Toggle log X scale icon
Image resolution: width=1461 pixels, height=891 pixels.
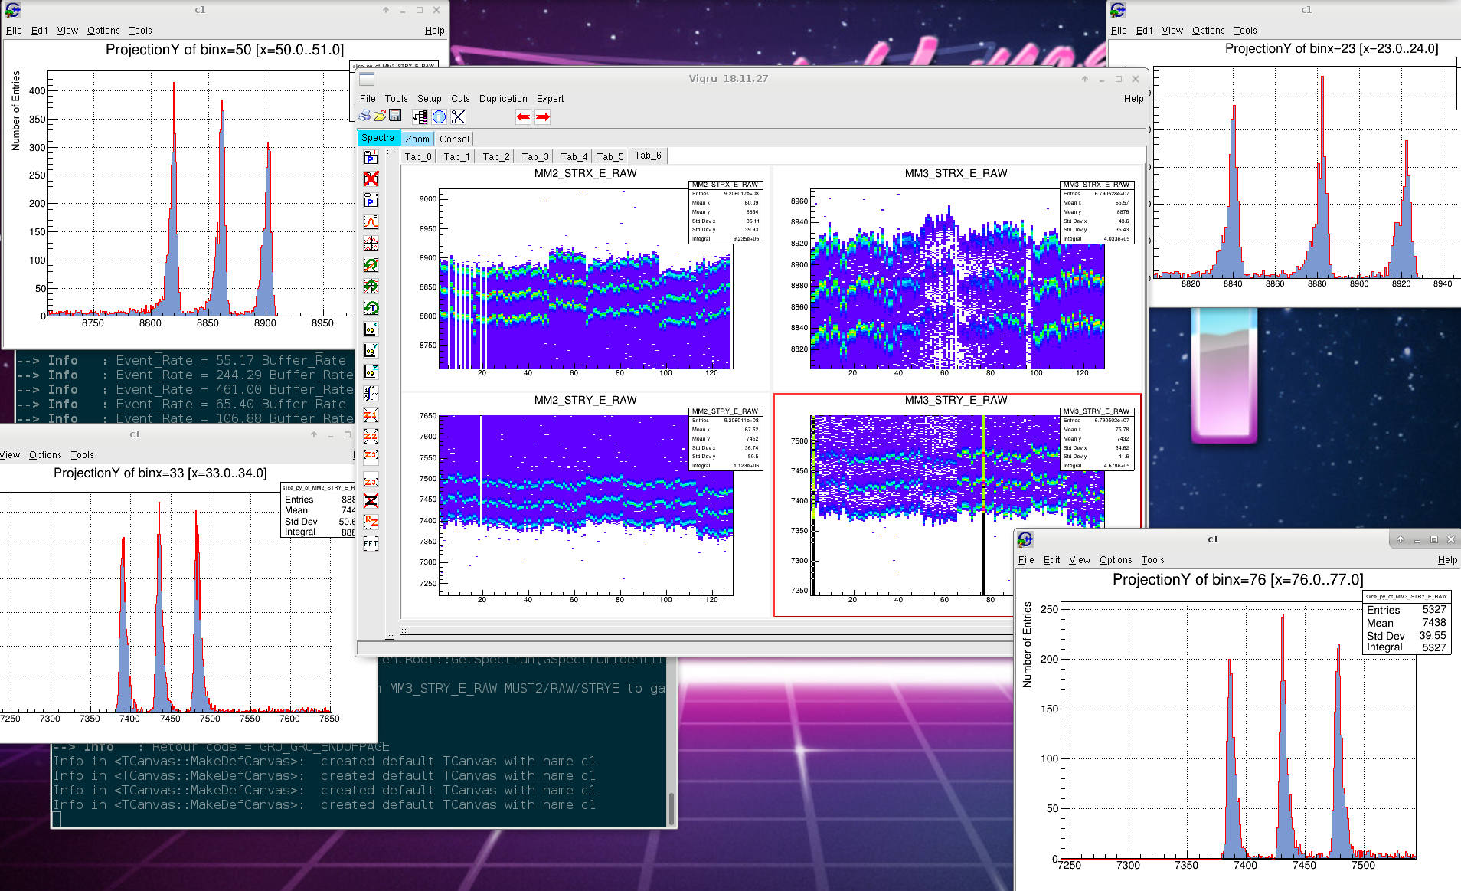click(x=371, y=329)
